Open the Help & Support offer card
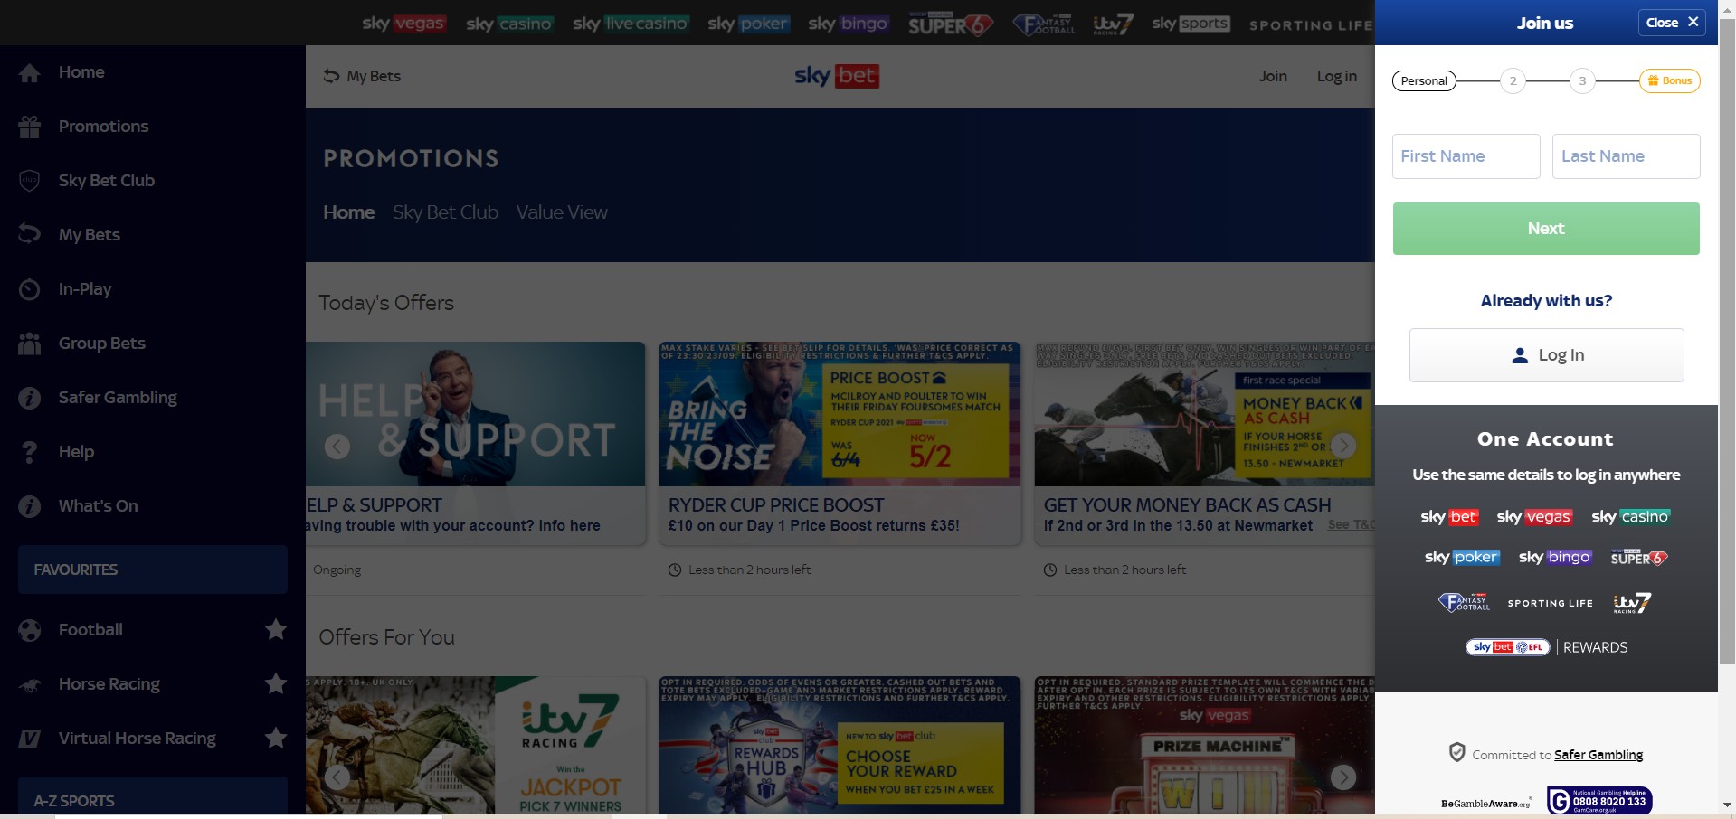The width and height of the screenshot is (1736, 819). [x=476, y=443]
